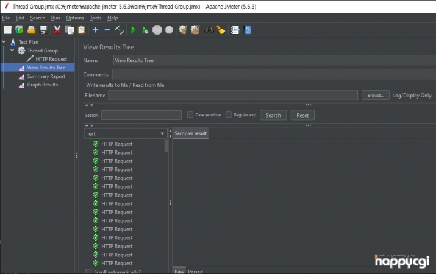Click the Test Plan flask icon

click(x=13, y=42)
